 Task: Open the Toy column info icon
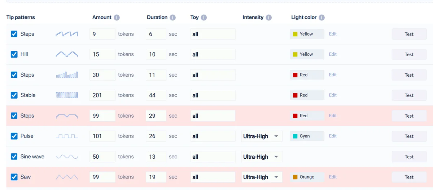204,18
